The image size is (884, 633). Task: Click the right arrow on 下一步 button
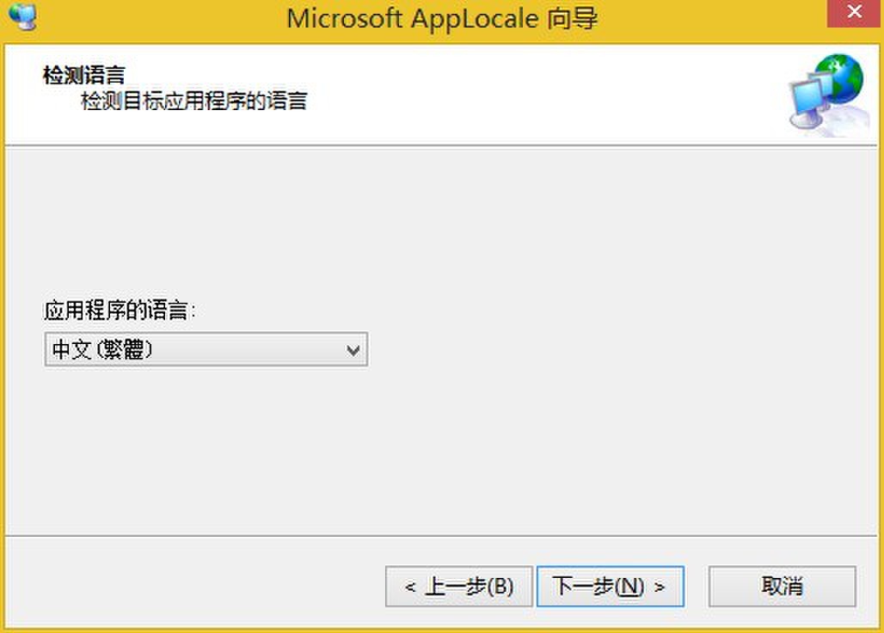click(x=659, y=588)
